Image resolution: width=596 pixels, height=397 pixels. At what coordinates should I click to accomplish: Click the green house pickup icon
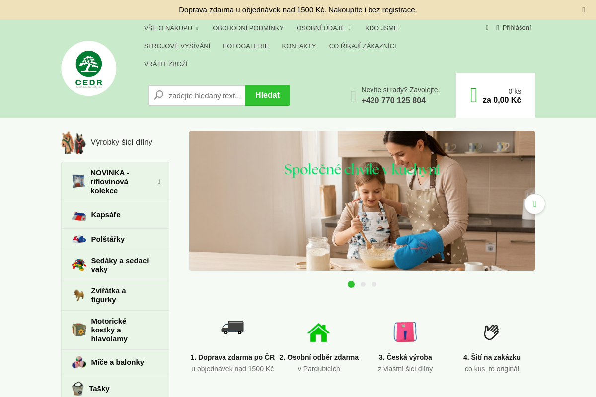click(319, 332)
